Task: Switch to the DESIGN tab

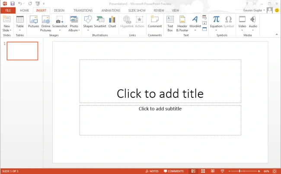Action: tap(59, 10)
